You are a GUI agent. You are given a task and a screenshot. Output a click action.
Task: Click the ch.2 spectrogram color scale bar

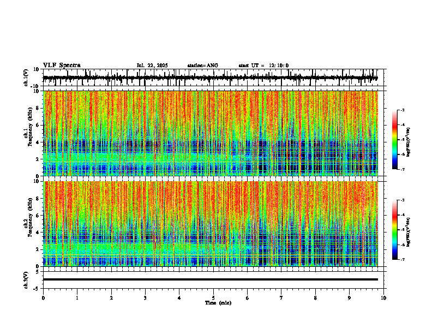394,230
